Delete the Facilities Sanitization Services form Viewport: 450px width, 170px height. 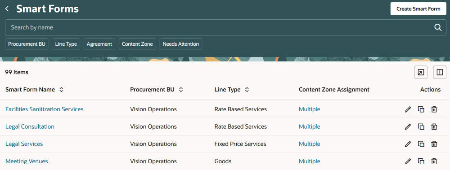[434, 109]
